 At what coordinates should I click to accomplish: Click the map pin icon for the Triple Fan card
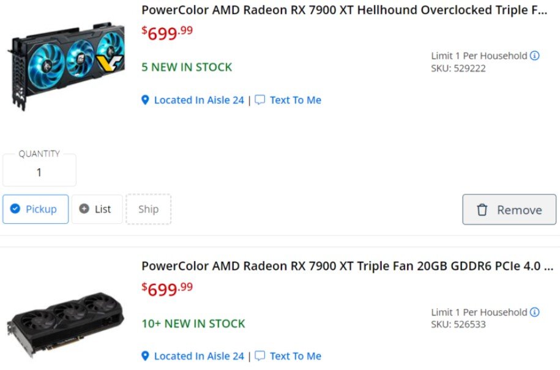145,356
